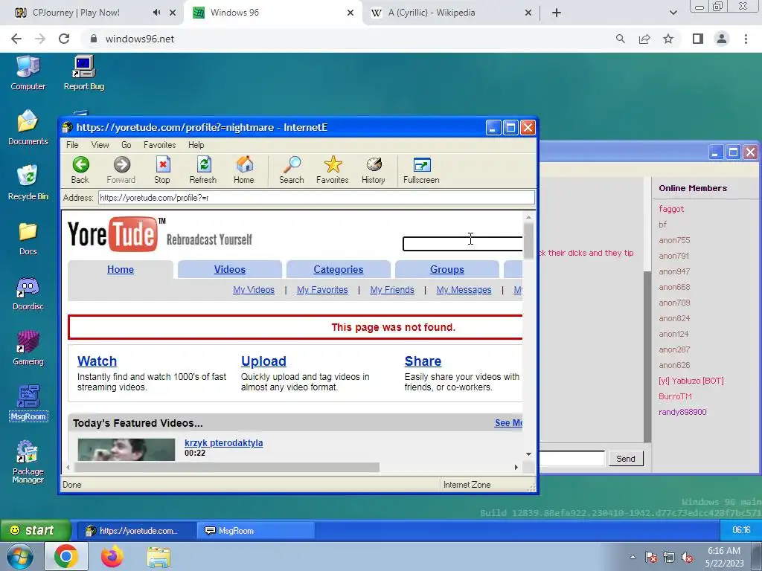This screenshot has height=571, width=762.
Task: Open the Chrome tab search dropdown
Action: coord(673,13)
